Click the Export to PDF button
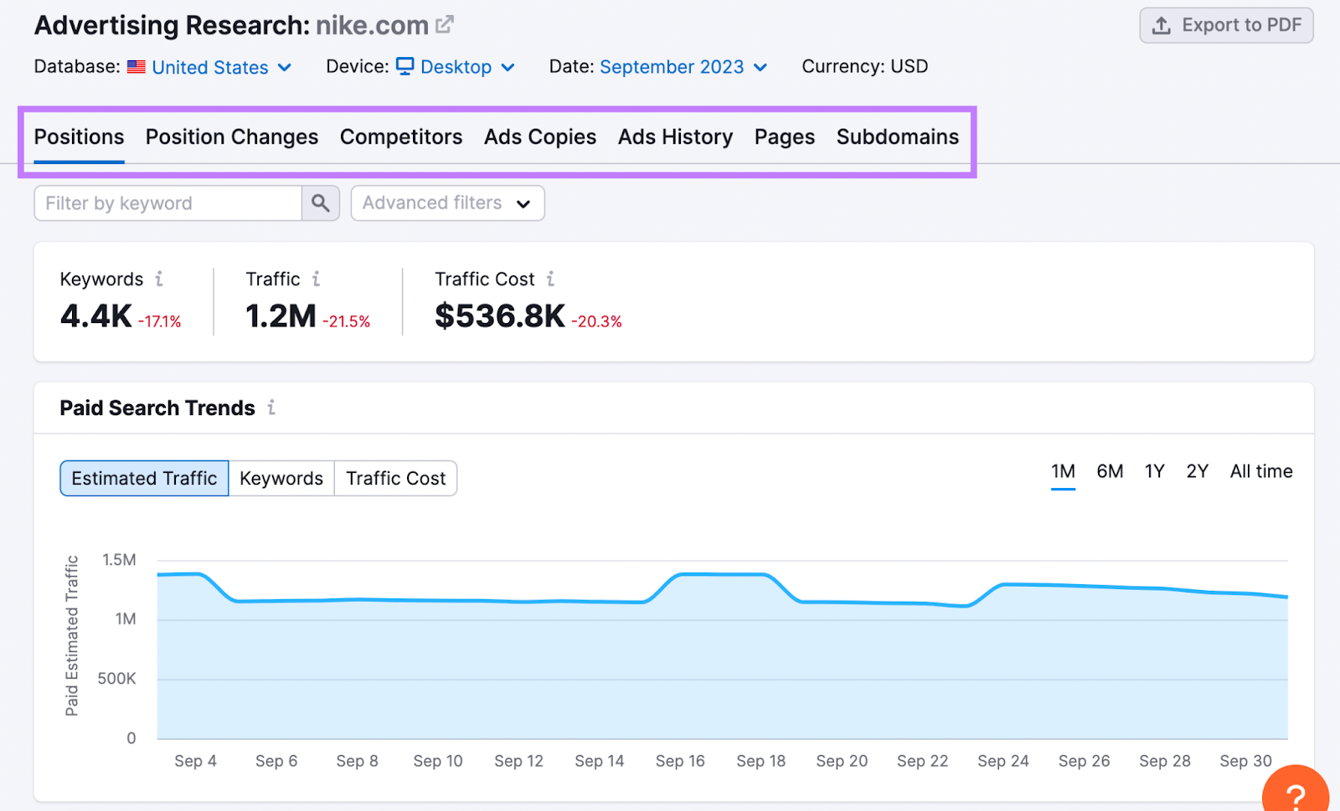The height and width of the screenshot is (811, 1340). (1226, 25)
